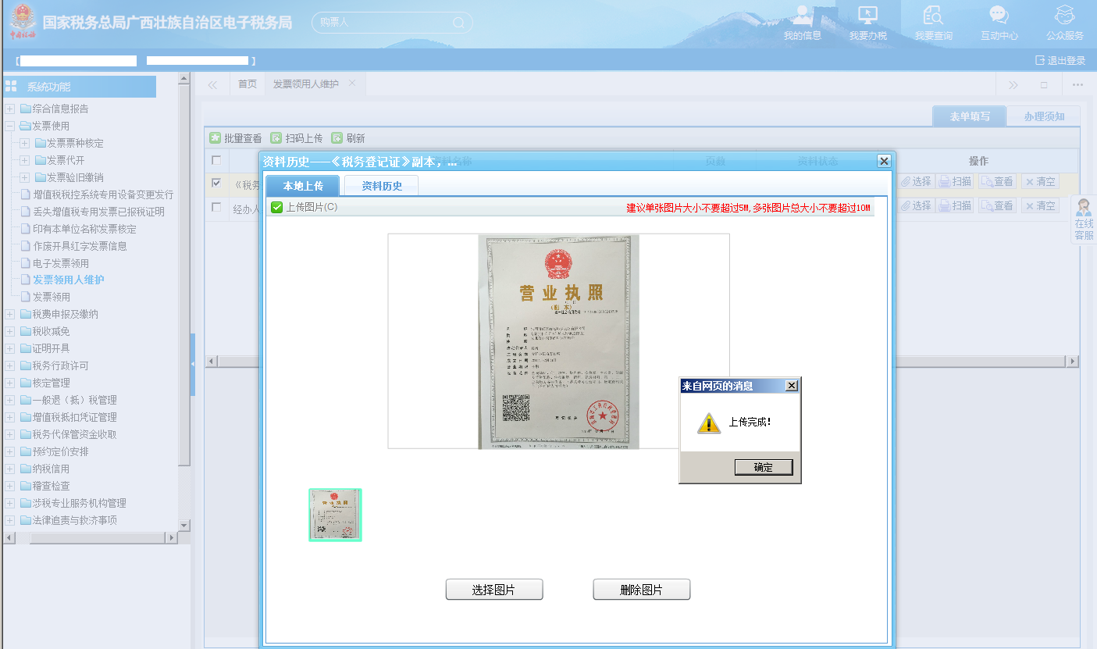Toggle the 上传图片(C) green checkbox

[276, 207]
